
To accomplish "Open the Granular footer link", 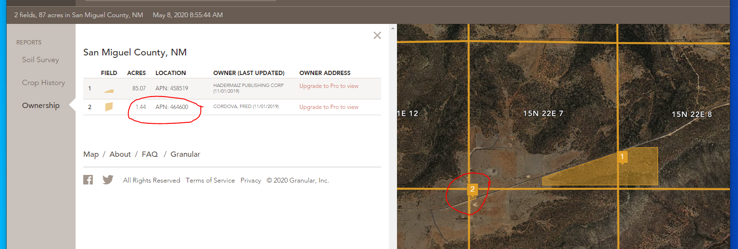I will pos(185,154).
